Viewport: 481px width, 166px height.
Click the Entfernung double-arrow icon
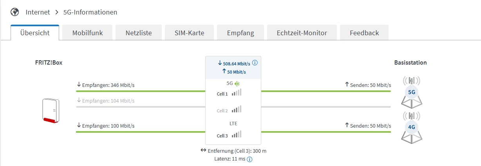tap(203, 151)
